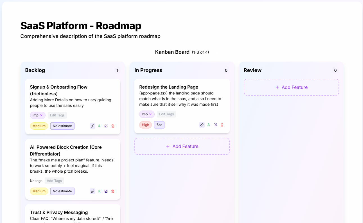363x223 pixels.
Task: Click the AI-Powered Block Creation description text
Action: coord(72,166)
